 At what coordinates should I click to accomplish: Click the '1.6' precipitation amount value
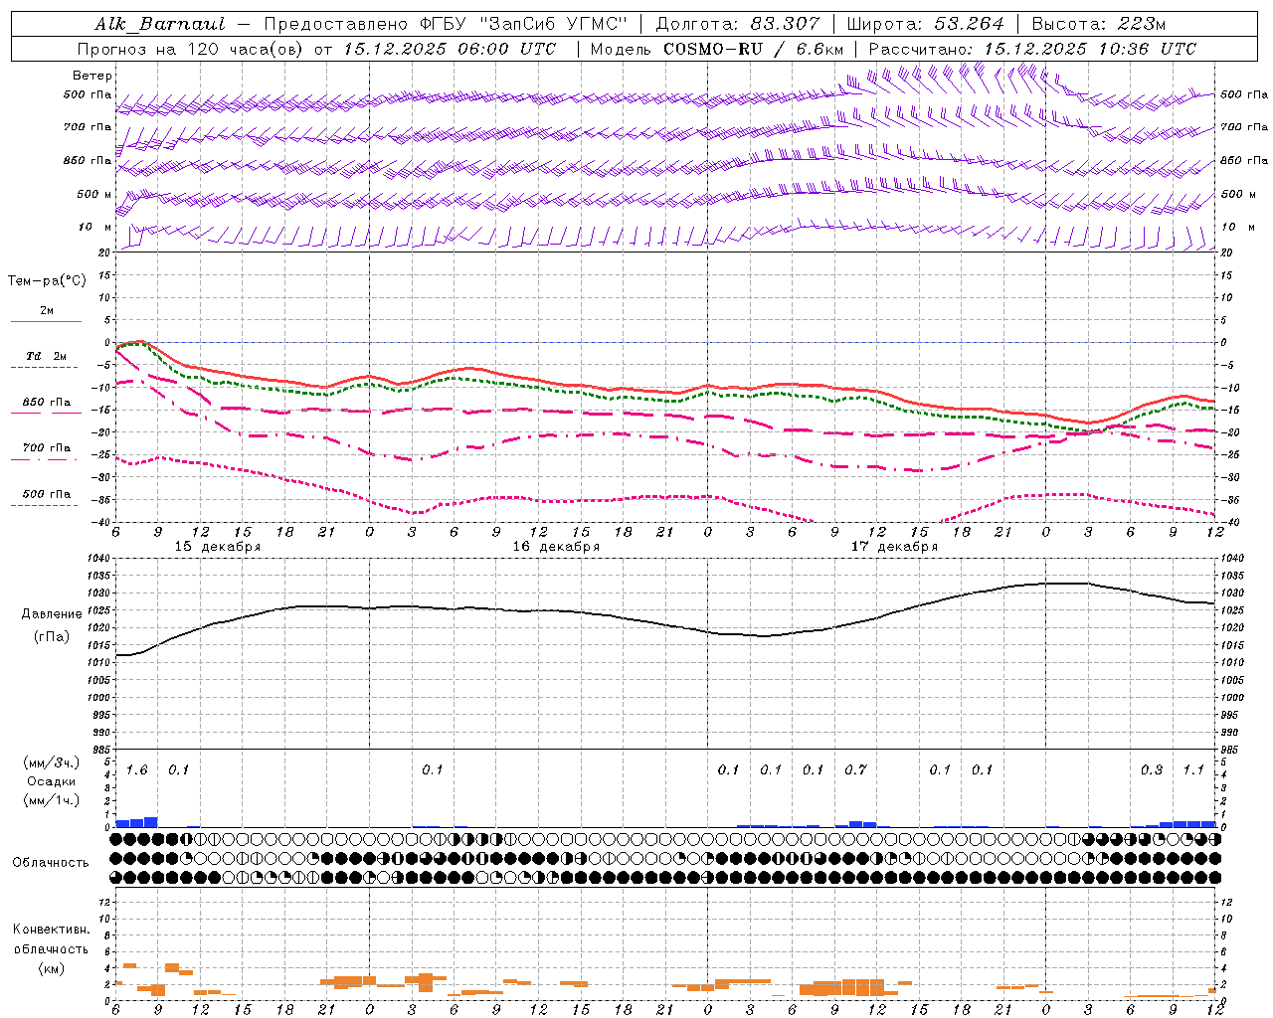(136, 770)
